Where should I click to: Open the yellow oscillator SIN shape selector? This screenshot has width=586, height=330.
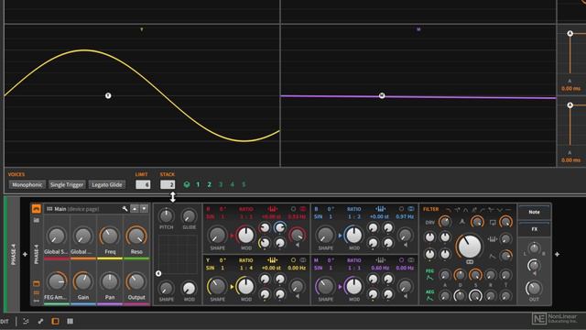click(x=210, y=268)
